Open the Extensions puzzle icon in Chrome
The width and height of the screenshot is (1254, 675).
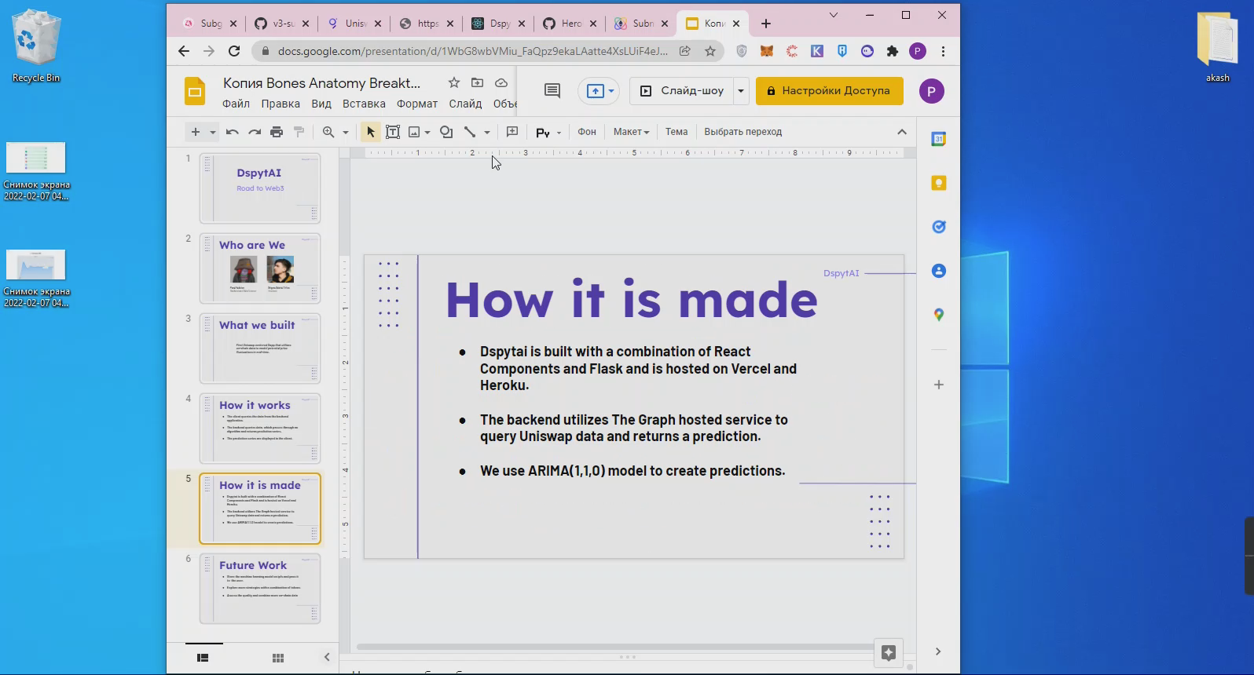tap(892, 51)
